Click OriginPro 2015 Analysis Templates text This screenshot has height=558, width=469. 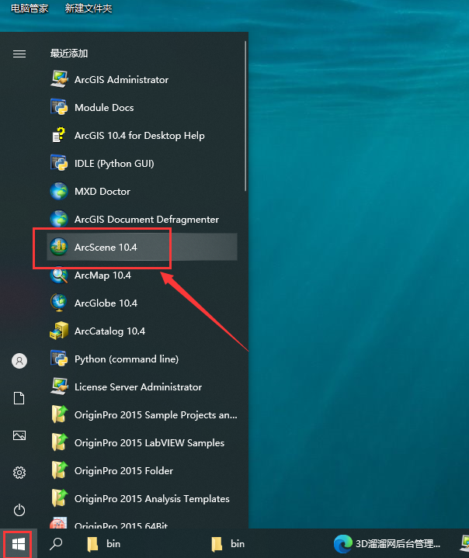152,499
